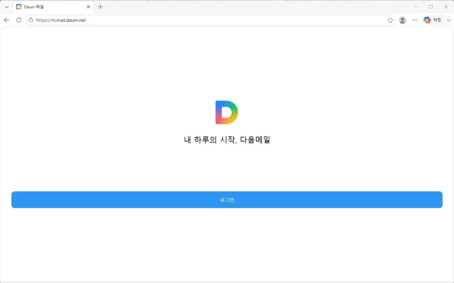
Task: Open Copilot 채팅 chat button
Action: (433, 20)
